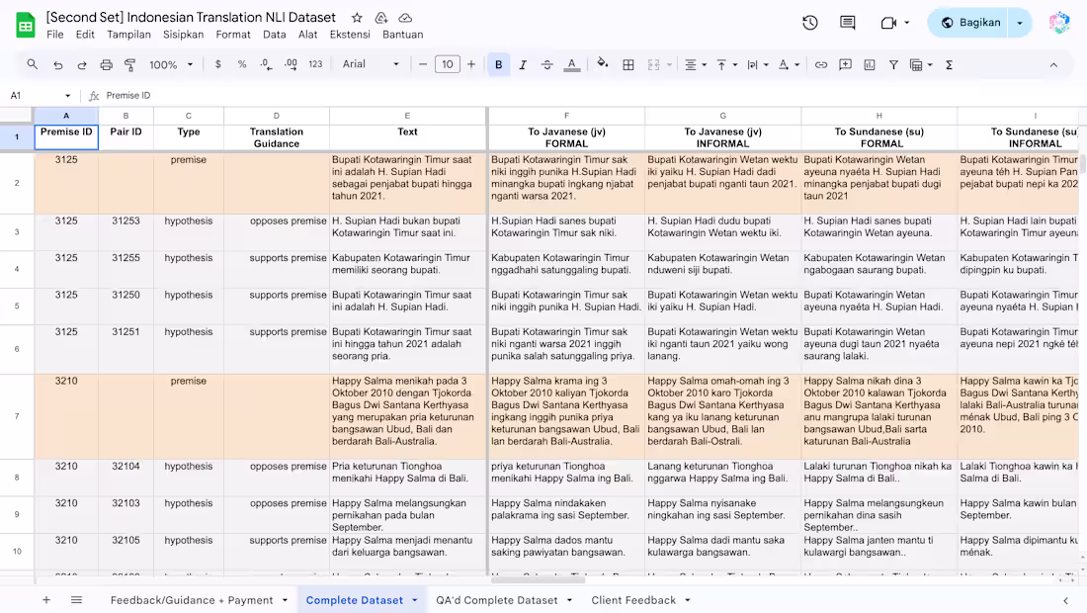This screenshot has height=613, width=1087.
Task: Open the fill color picker
Action: pos(603,64)
